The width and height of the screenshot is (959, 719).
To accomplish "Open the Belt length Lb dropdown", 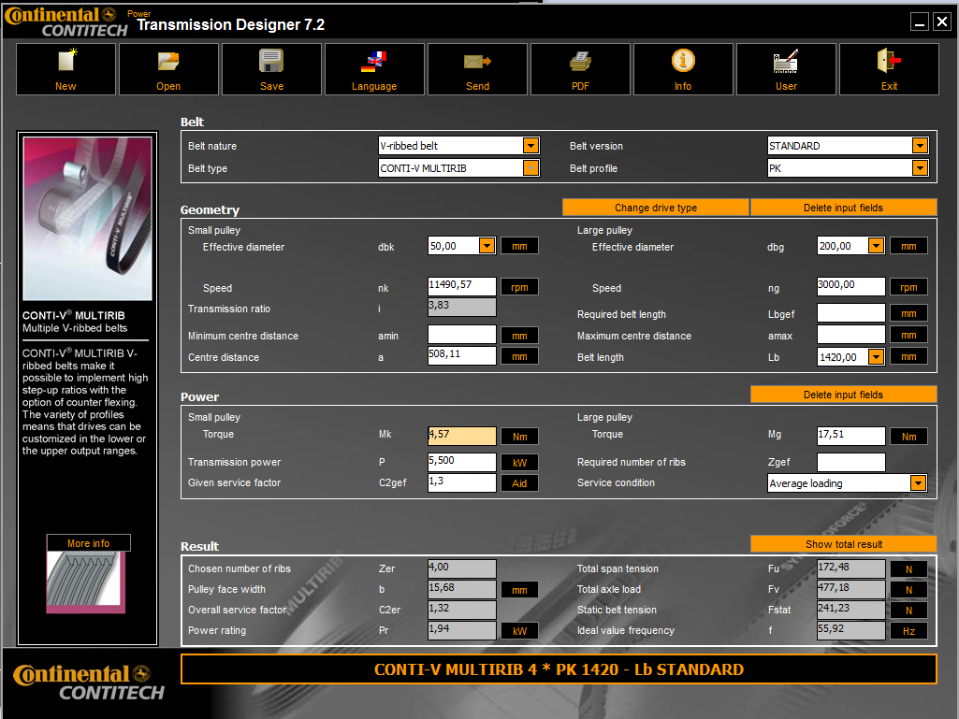I will tap(876, 356).
